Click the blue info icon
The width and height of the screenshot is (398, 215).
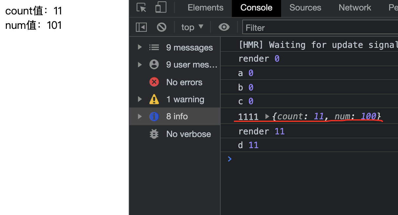tap(154, 116)
